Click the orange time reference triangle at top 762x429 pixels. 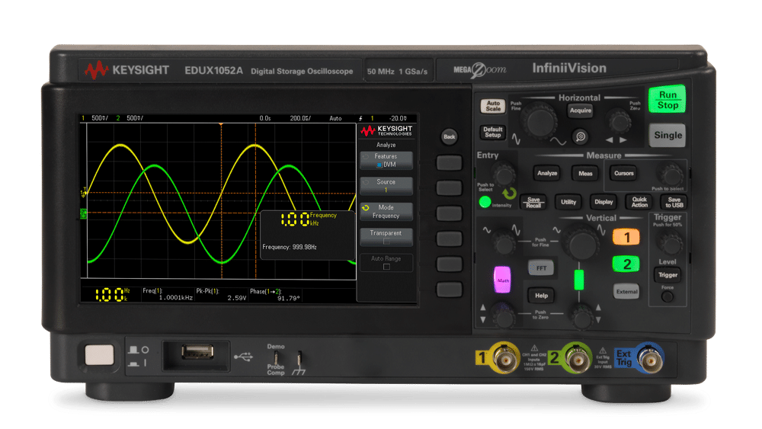click(221, 125)
